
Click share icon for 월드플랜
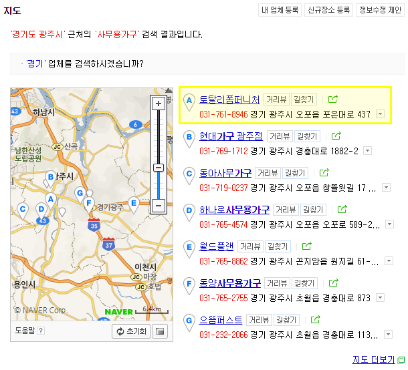click(x=307, y=246)
